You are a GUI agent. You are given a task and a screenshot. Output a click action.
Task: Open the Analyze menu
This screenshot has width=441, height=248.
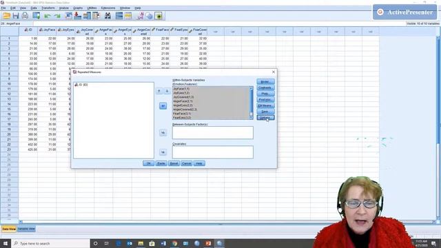64,8
